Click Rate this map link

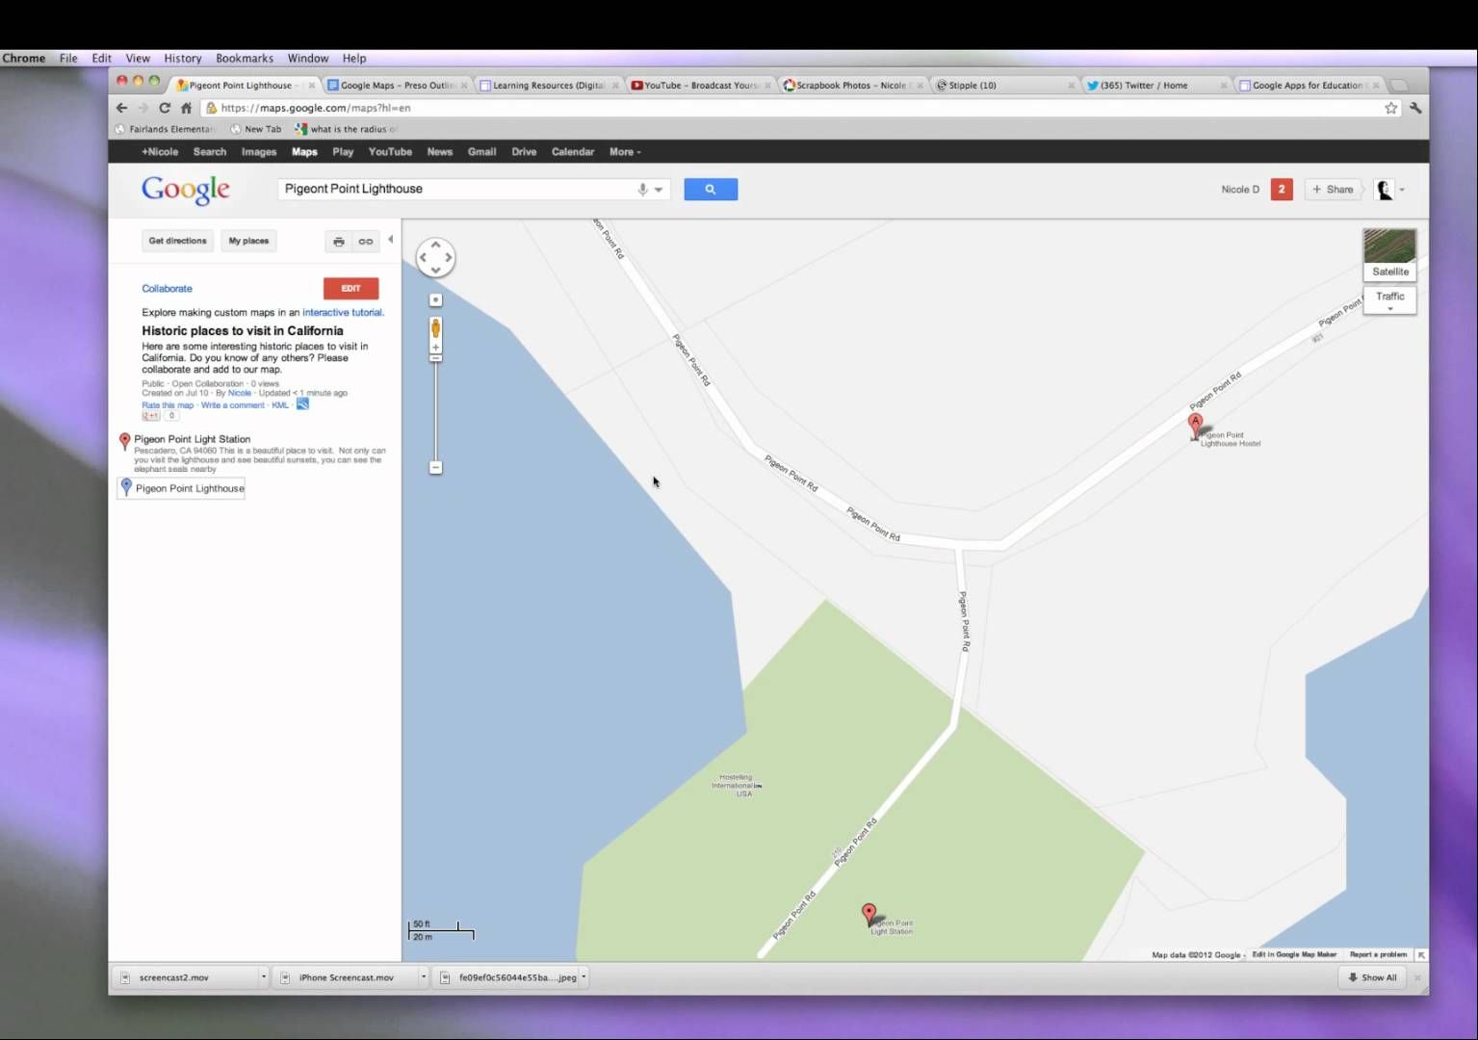click(168, 405)
